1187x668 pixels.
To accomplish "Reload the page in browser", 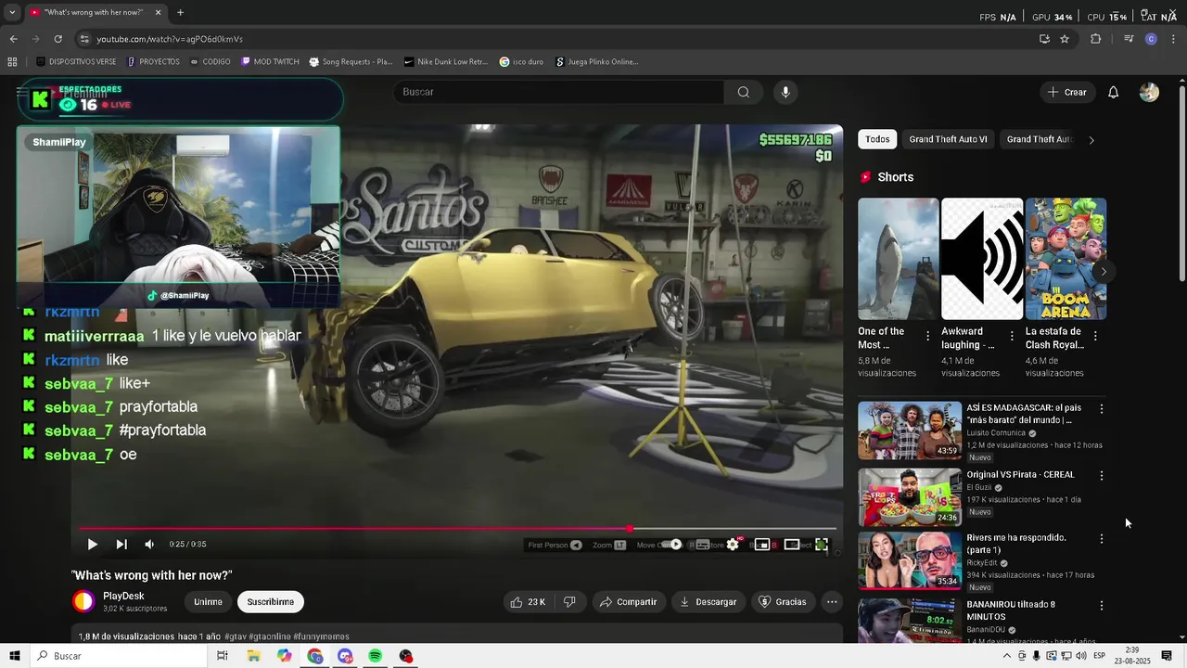I will [57, 39].
